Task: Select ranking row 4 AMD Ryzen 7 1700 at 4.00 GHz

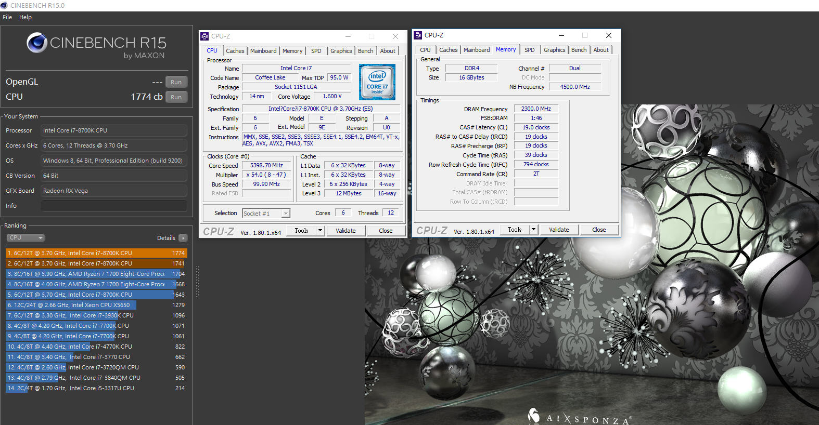Action: tap(97, 284)
